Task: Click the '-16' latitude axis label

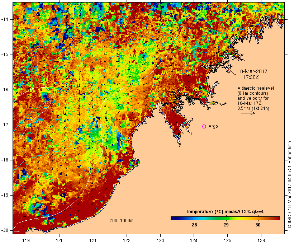Action: point(4,90)
